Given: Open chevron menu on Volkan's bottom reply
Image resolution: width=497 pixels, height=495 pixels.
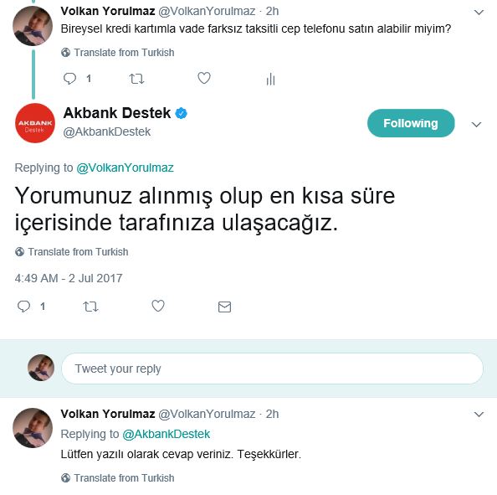Looking at the screenshot, I should [x=479, y=414].
